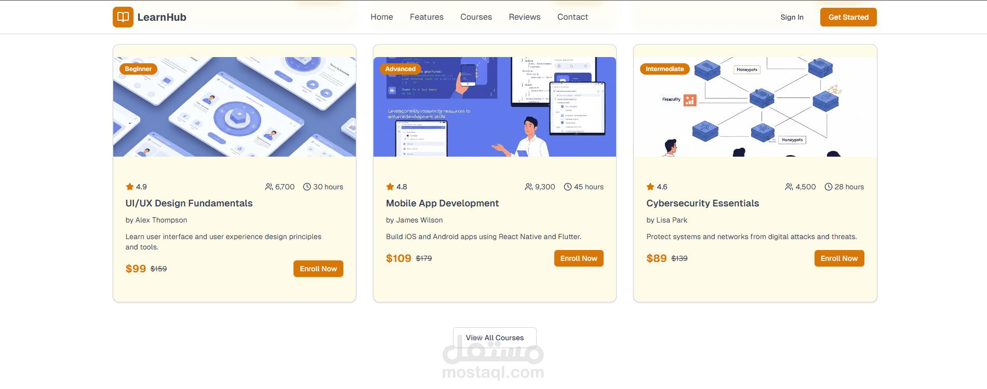Click the LearnHub brand name
Viewport: 987px width, 389px height.
pyautogui.click(x=162, y=17)
